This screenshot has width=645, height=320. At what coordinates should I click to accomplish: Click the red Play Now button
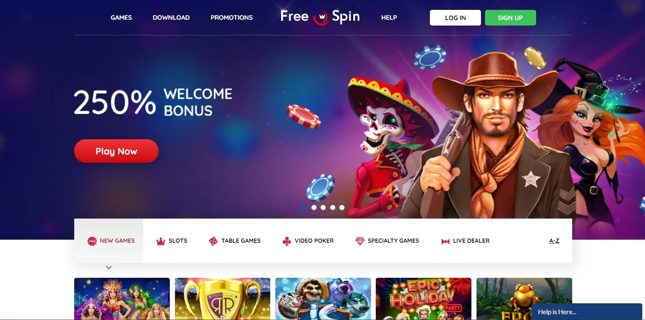coord(116,151)
